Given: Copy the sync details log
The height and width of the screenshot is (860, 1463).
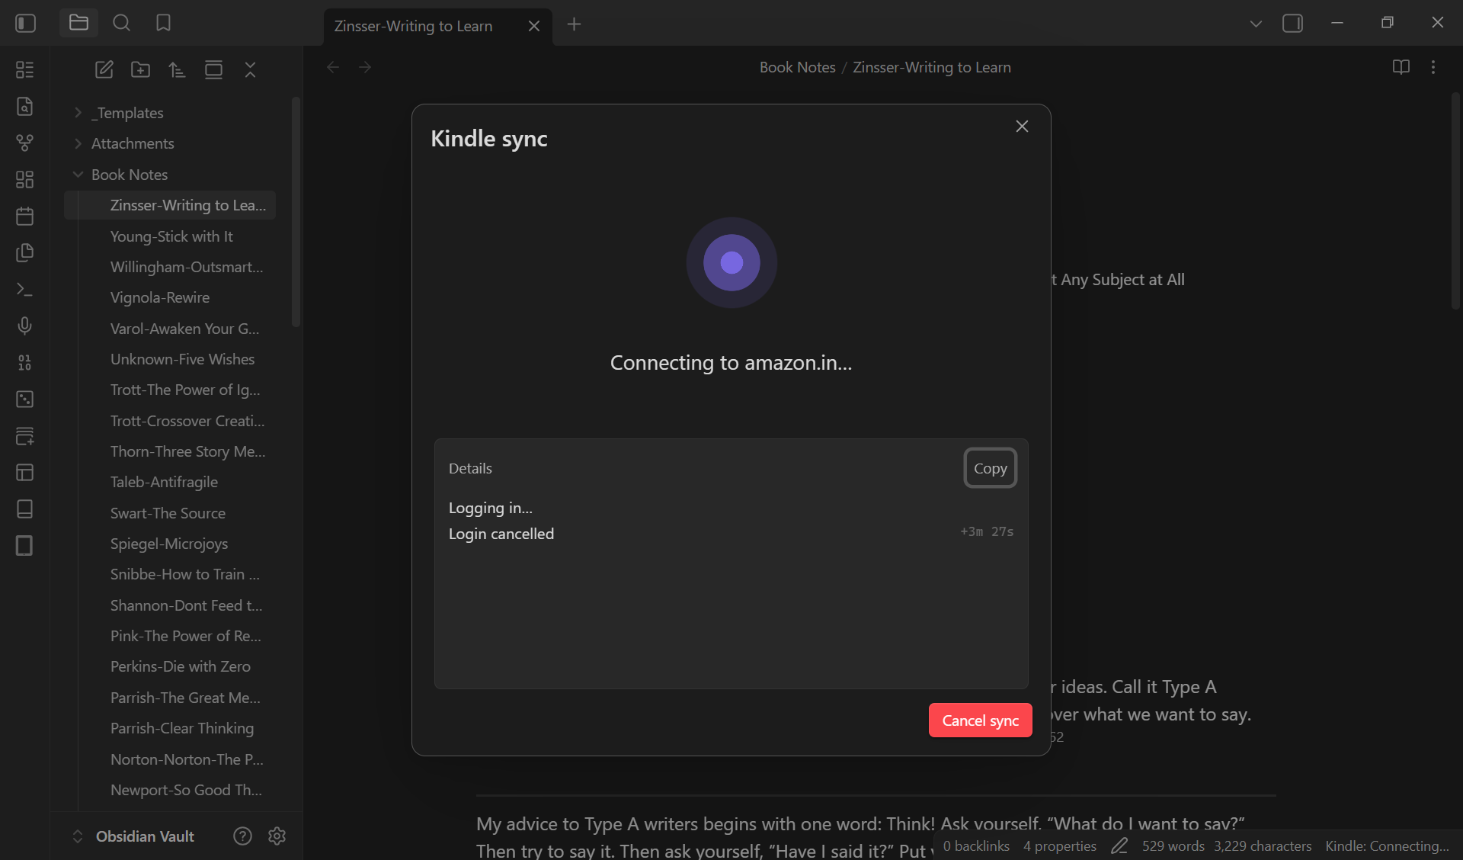Looking at the screenshot, I should (x=991, y=468).
